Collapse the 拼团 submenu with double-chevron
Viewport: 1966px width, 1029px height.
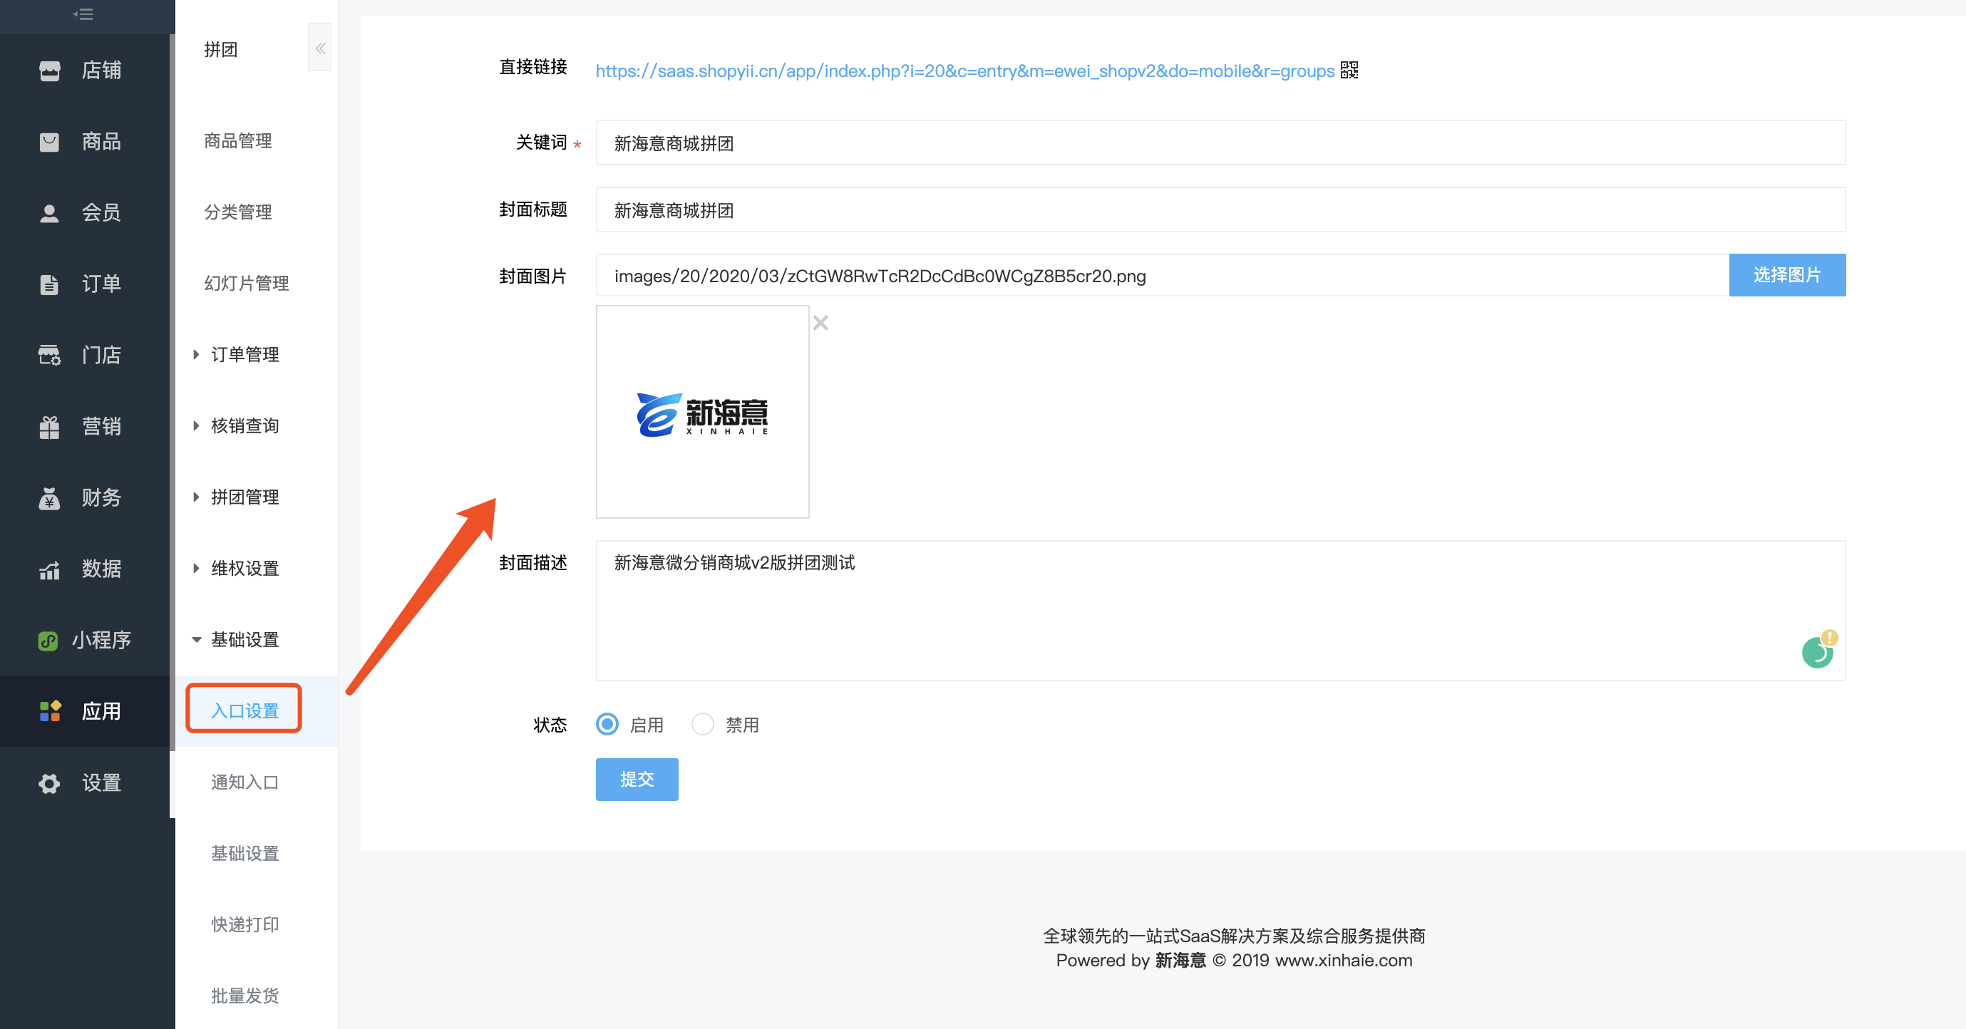(x=321, y=48)
